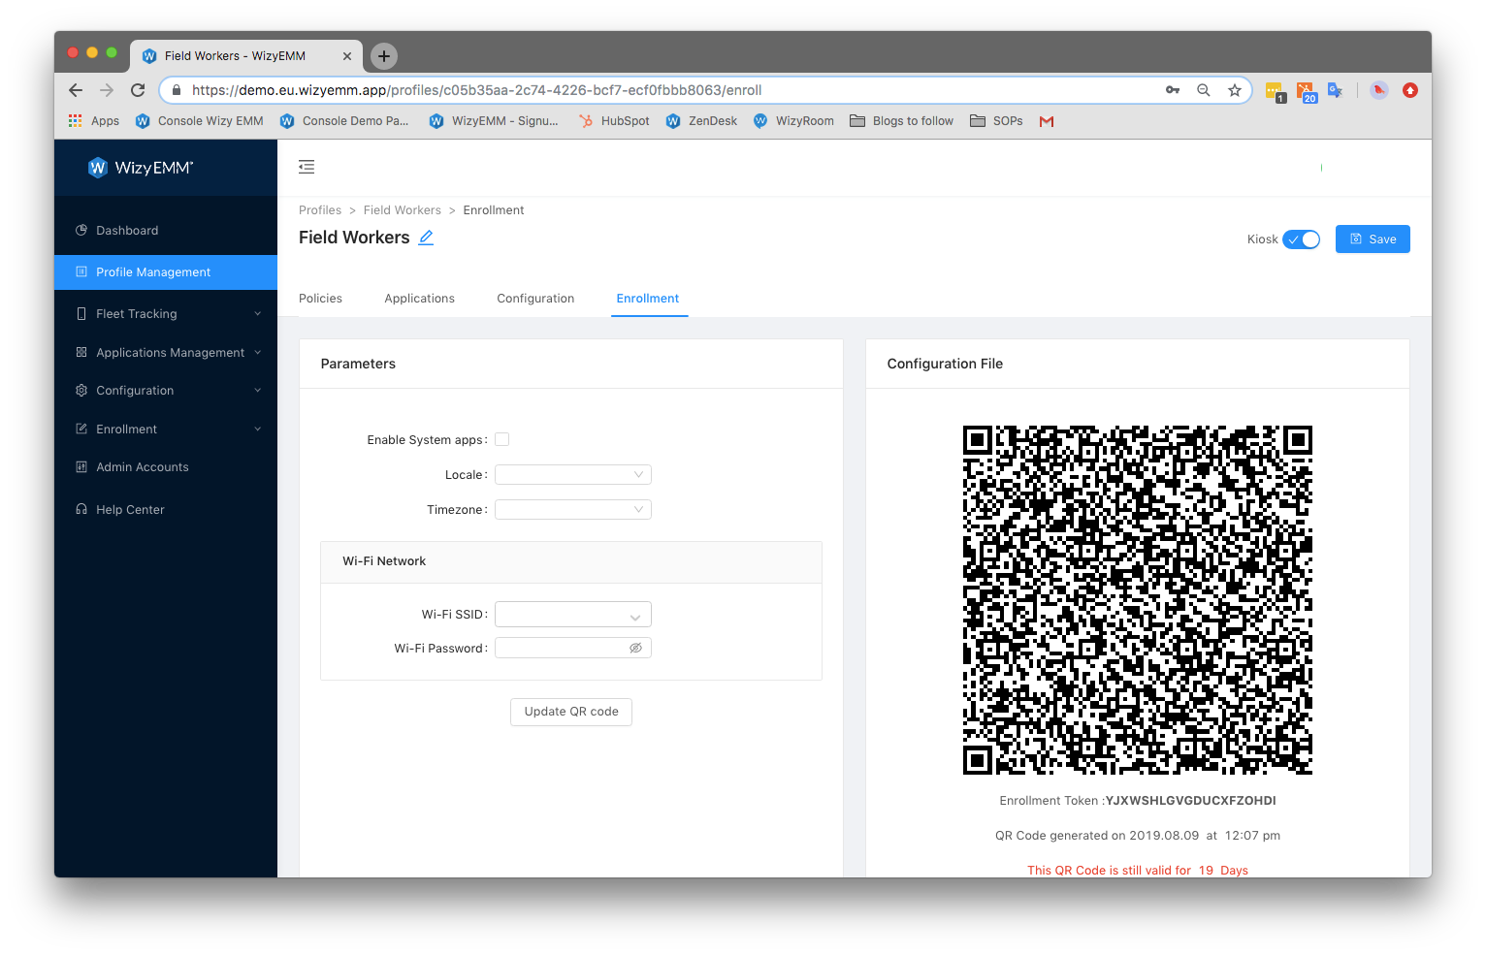Open the browser zoom magnifier icon
The image size is (1486, 955).
pos(1204,90)
